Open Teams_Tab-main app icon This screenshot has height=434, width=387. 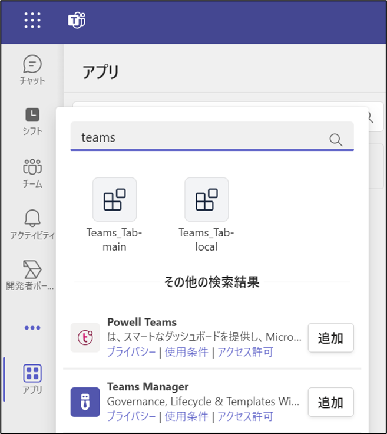(x=114, y=199)
